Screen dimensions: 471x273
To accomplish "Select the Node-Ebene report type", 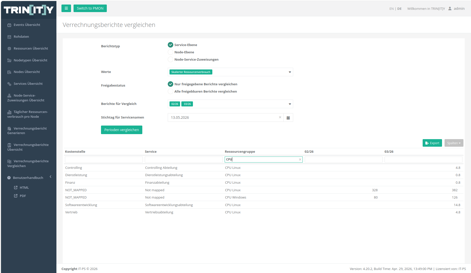I will [171, 52].
